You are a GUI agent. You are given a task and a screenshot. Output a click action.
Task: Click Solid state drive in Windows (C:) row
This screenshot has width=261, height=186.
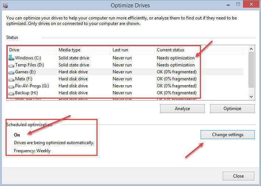[x=74, y=58]
